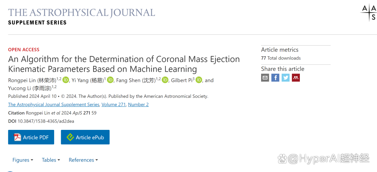This screenshot has width=377, height=172.
Task: Click the email share icon
Action: coord(265,78)
